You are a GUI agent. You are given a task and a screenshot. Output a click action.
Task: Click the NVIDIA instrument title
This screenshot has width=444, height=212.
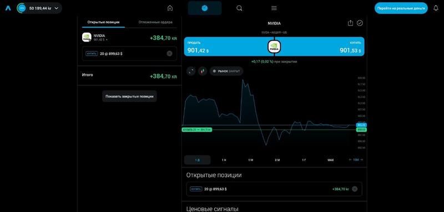point(274,23)
